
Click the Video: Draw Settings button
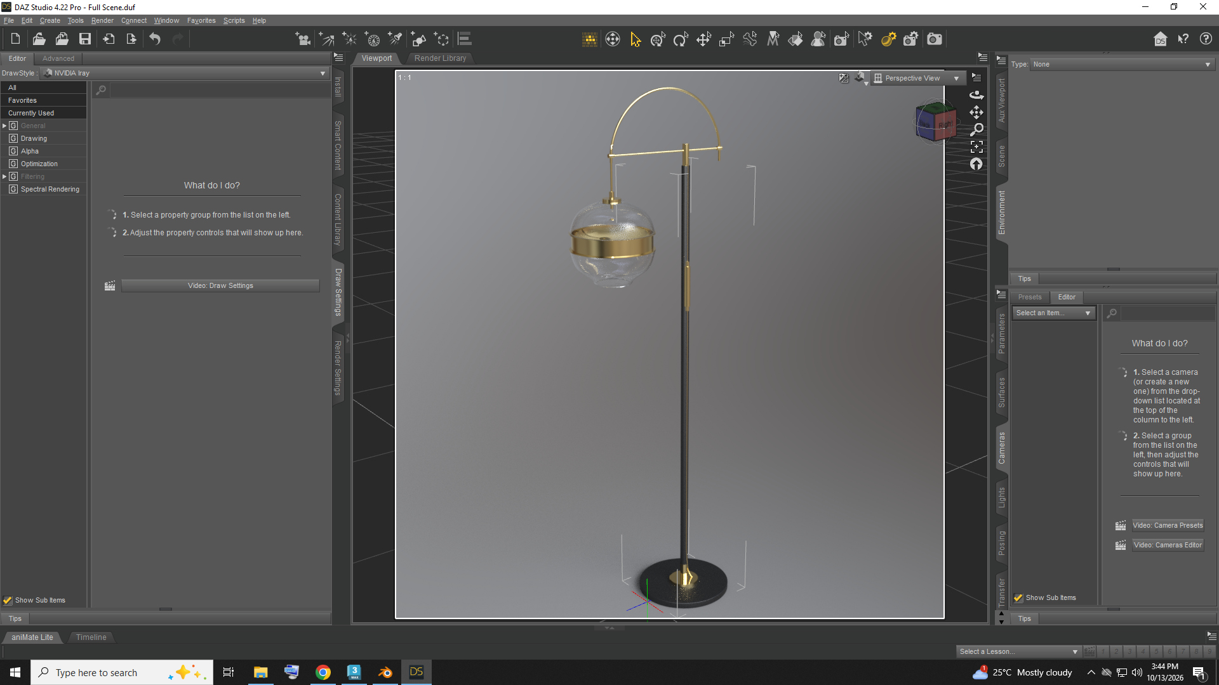coord(220,285)
